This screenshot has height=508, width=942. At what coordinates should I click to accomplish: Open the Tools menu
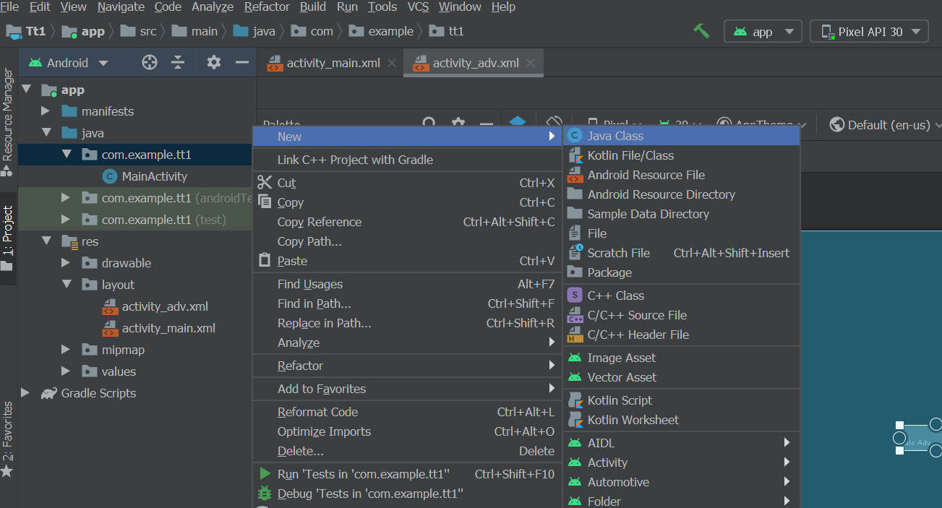point(382,7)
